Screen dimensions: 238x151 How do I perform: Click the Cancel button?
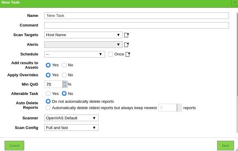pos(14,146)
